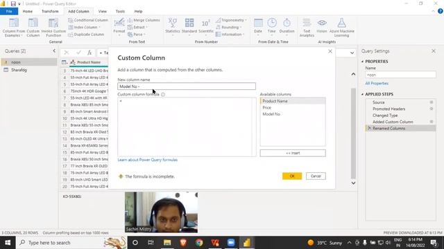Select Product Name in available columns

tap(293, 101)
